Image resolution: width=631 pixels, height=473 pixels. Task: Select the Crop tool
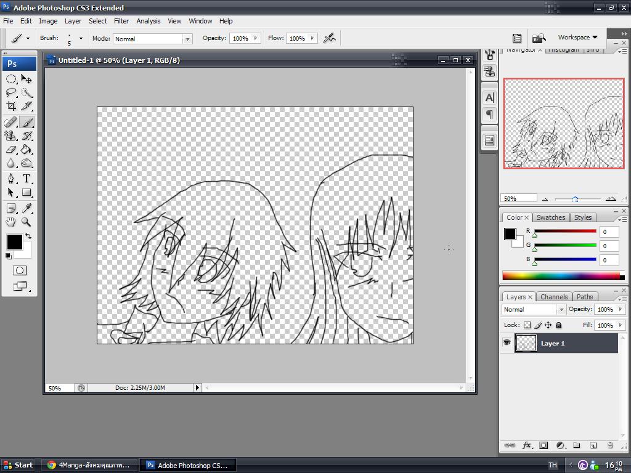coord(11,106)
